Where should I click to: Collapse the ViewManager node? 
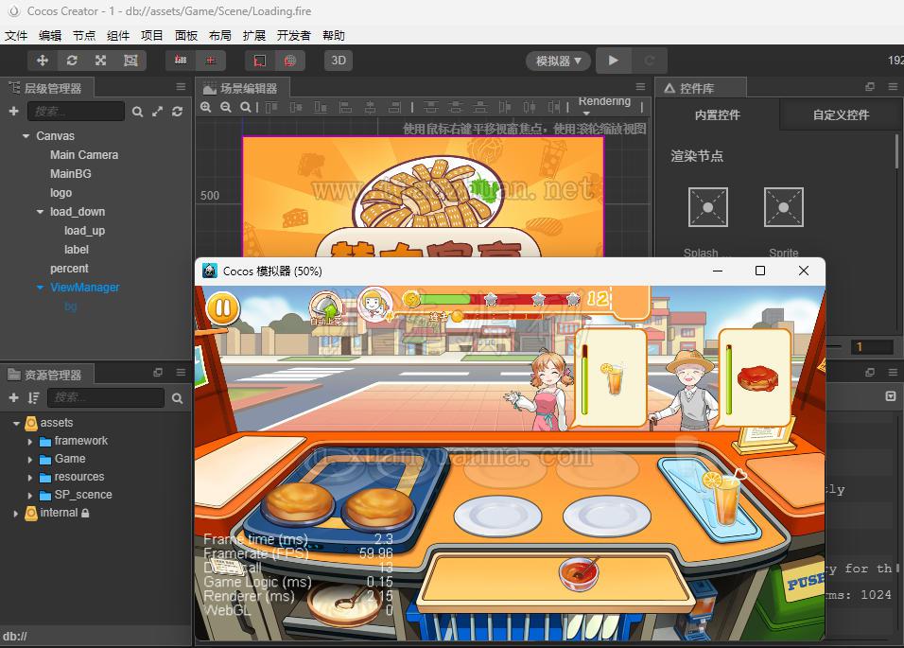pos(40,287)
